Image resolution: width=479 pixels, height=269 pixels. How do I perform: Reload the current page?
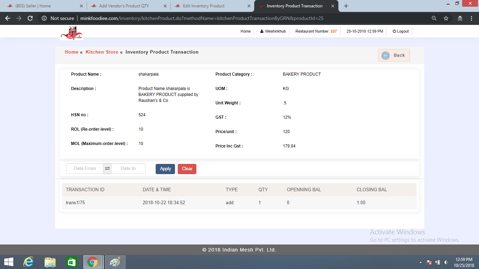[30, 18]
